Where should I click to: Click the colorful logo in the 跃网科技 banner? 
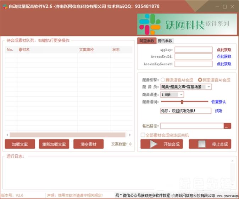coord(150,24)
